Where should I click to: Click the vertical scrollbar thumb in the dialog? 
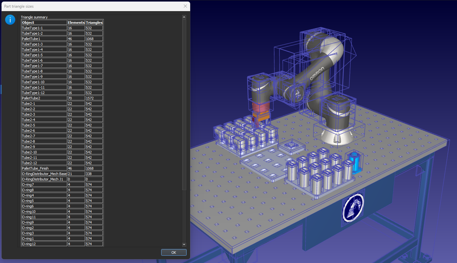(184, 105)
